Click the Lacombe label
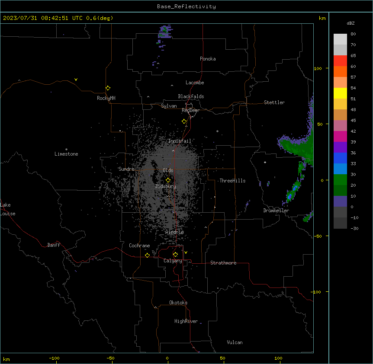The width and height of the screenshot is (373, 364). tap(195, 83)
